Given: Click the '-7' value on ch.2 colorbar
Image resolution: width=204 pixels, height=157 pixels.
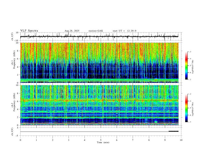Looking at the screenshot, I should tap(190, 122).
